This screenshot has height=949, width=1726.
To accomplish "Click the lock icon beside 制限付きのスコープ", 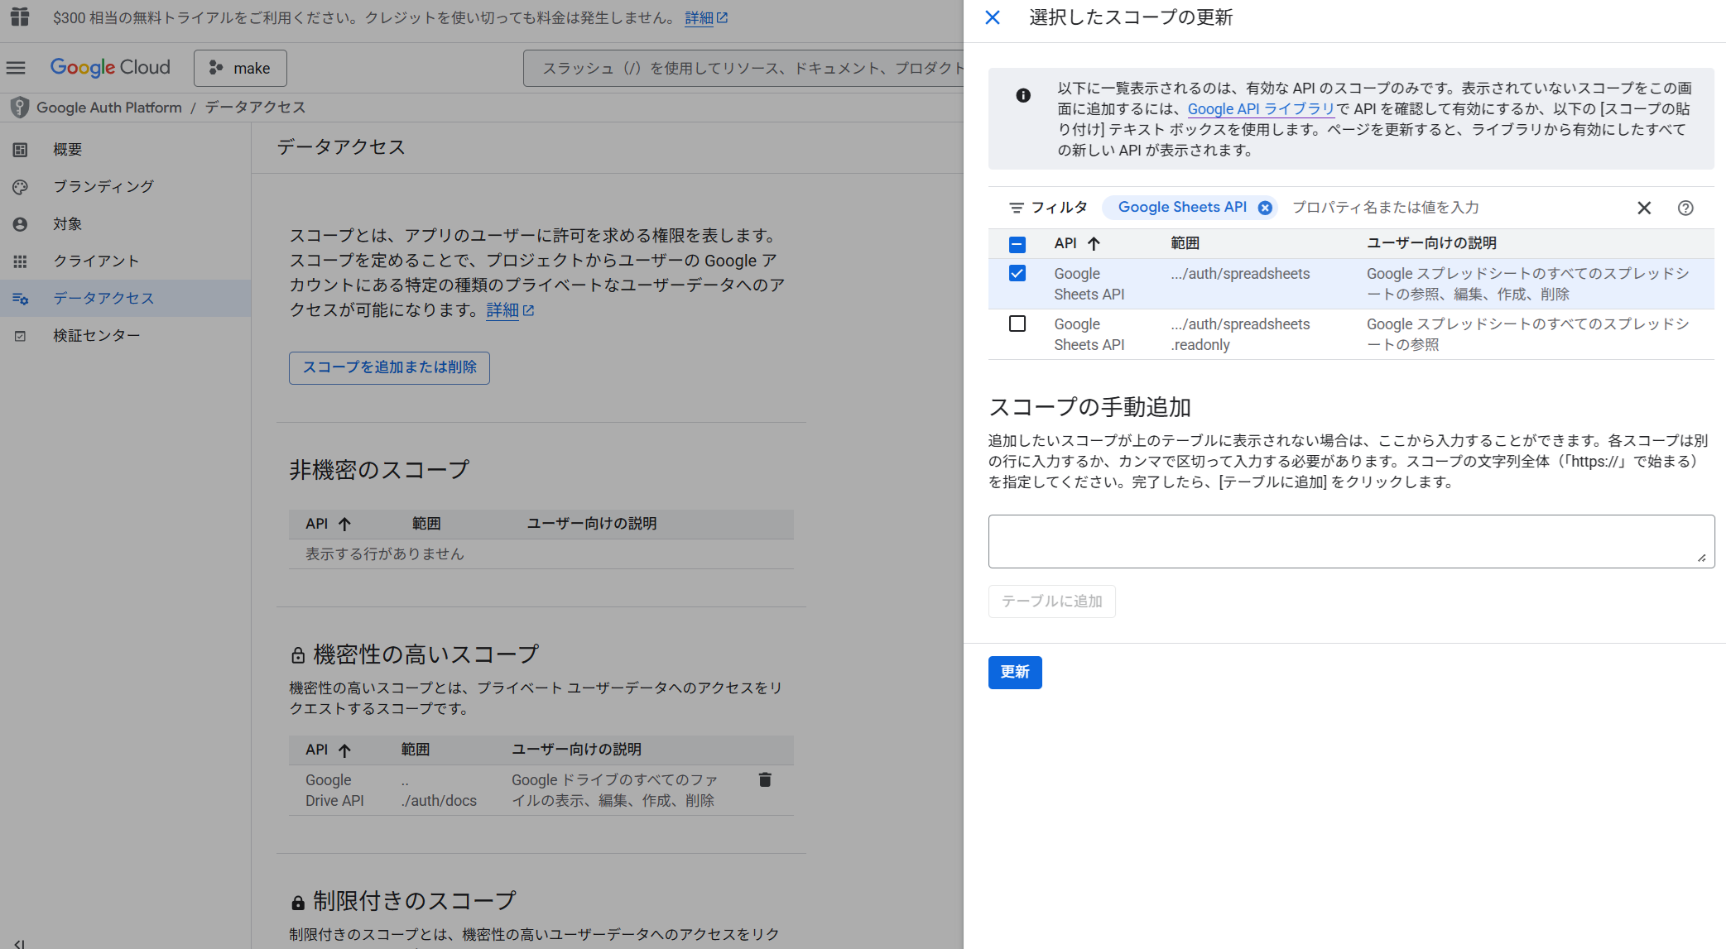I will 298,902.
